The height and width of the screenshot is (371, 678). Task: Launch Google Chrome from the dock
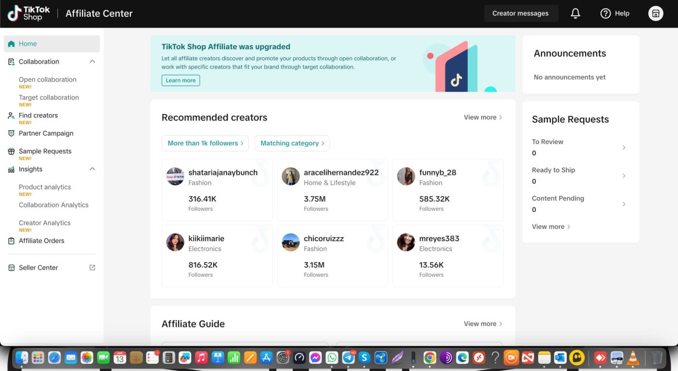click(x=429, y=358)
